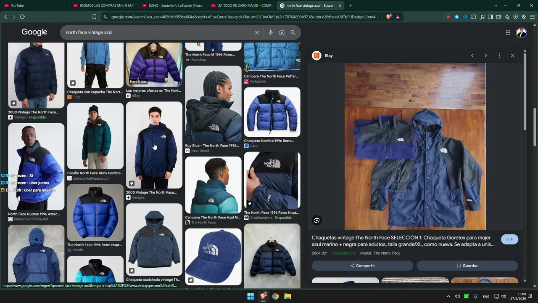The width and height of the screenshot is (538, 303).
Task: Open the Extensions puzzle icon
Action: click(x=474, y=17)
